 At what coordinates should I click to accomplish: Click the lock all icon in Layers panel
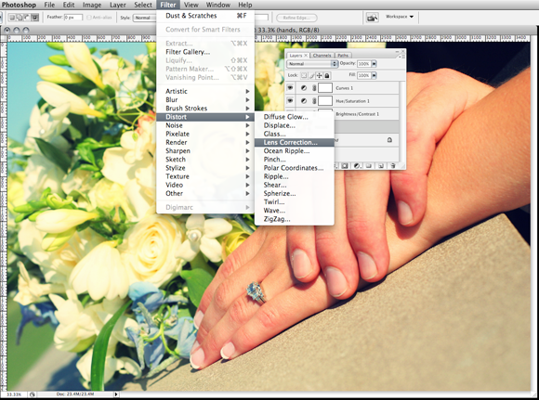click(x=327, y=75)
